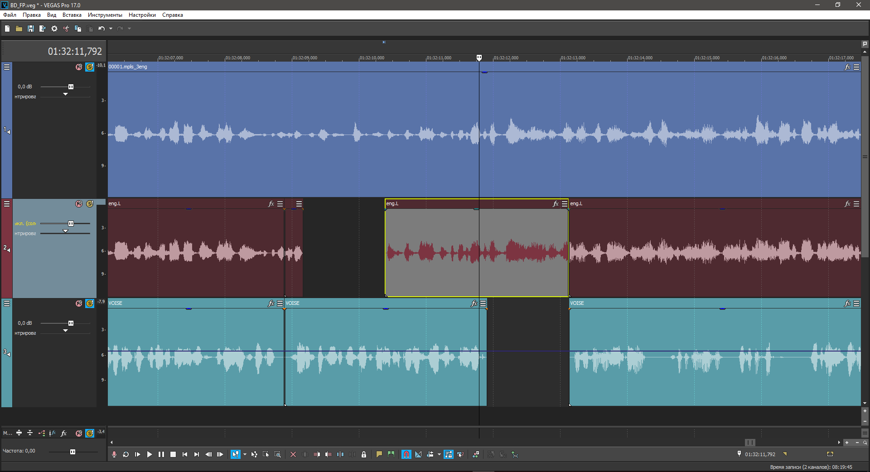
Task: Open event FX on selected eng.L clip
Action: (556, 204)
